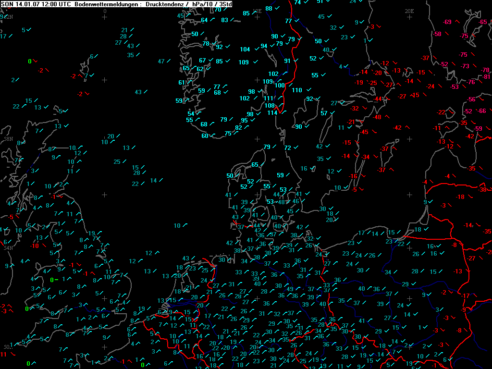Select the date stamp 'SON 14.01.07 12:00 UTC'
This screenshot has width=492, height=369.
[37, 4]
